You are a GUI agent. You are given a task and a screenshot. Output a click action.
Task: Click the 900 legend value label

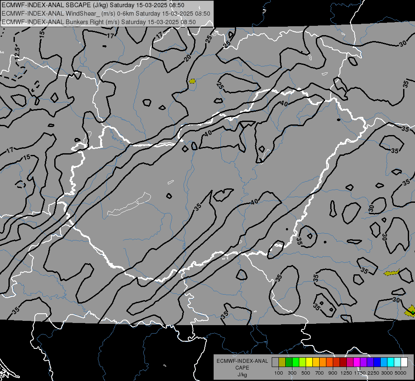click(333, 373)
